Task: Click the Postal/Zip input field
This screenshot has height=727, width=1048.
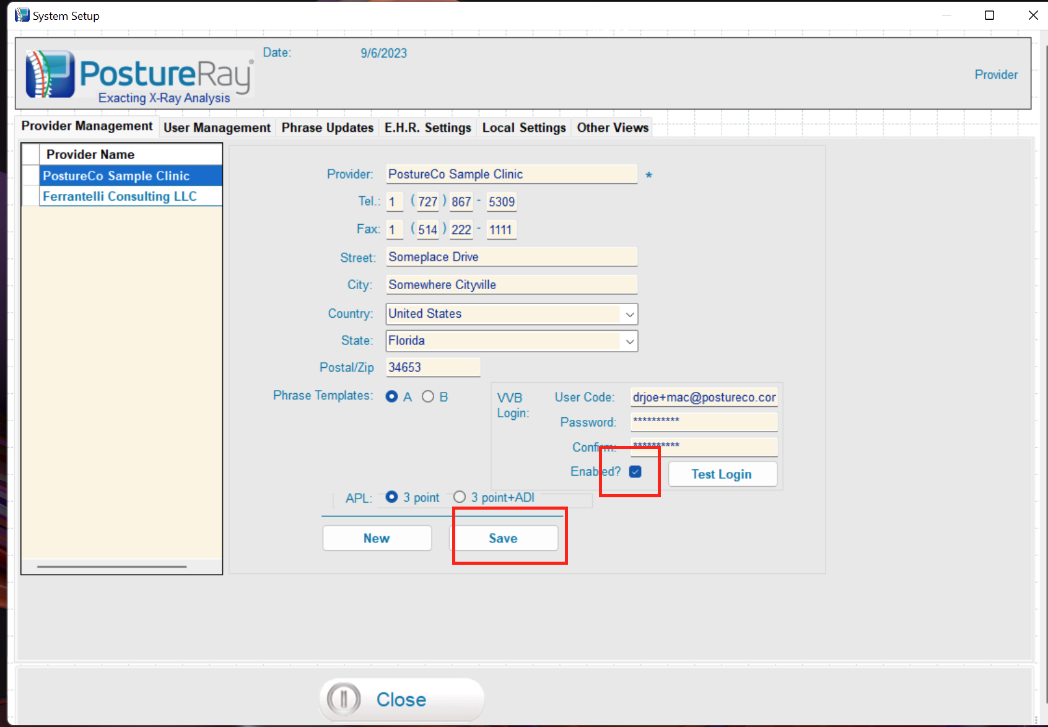Action: [432, 367]
